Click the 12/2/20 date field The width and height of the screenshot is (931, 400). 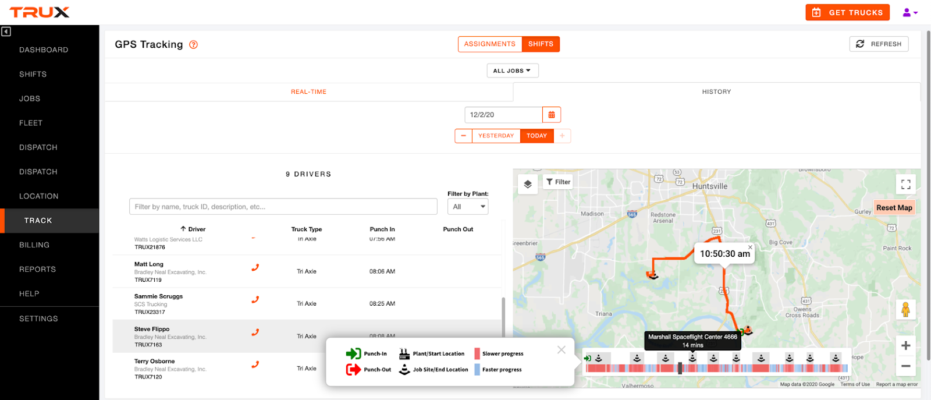tap(503, 115)
